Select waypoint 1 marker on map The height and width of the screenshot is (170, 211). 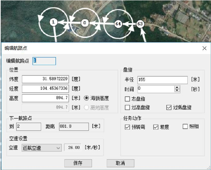(53, 22)
